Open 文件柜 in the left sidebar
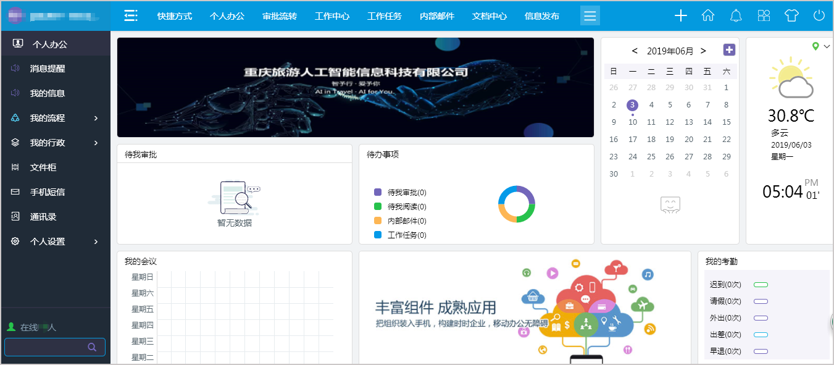The image size is (834, 365). [44, 167]
